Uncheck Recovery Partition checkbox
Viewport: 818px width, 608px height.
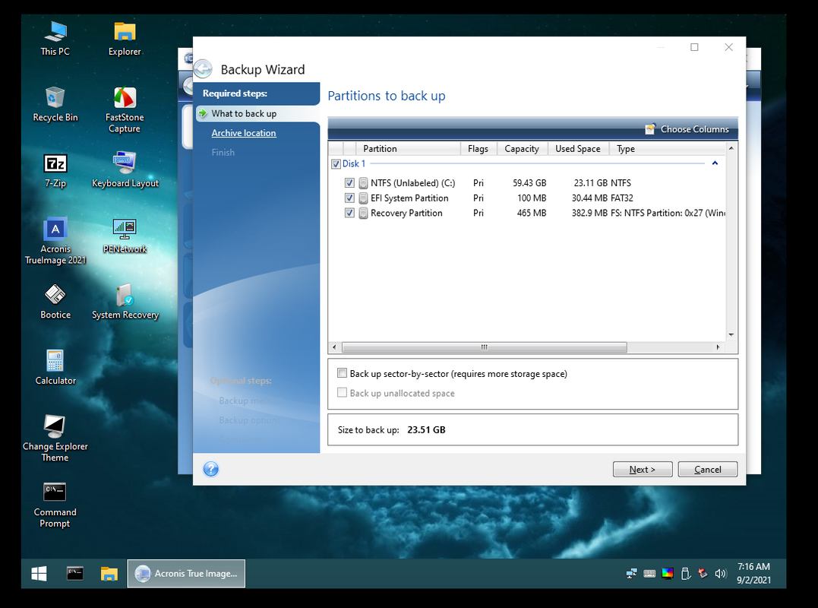[349, 213]
